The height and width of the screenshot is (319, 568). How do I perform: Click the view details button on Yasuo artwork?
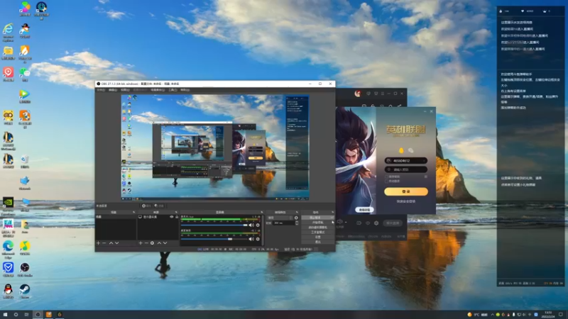(364, 210)
